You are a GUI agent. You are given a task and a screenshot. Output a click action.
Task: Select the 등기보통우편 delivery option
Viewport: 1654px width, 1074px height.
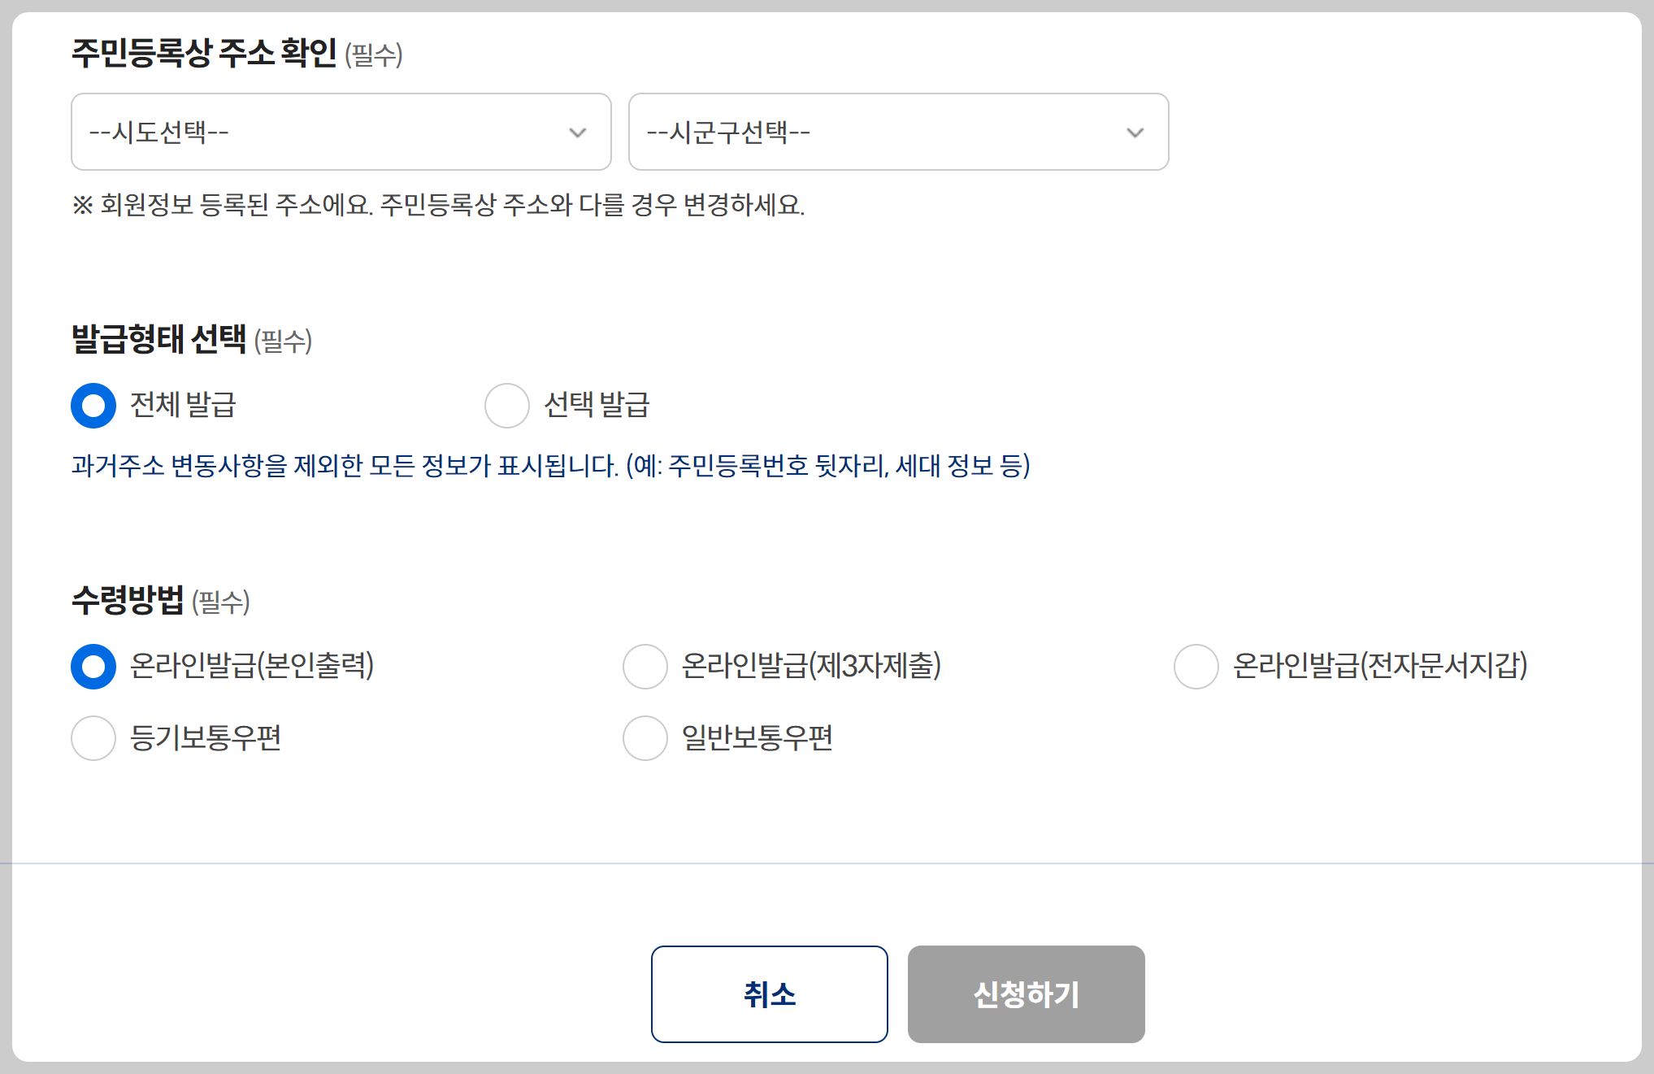93,738
